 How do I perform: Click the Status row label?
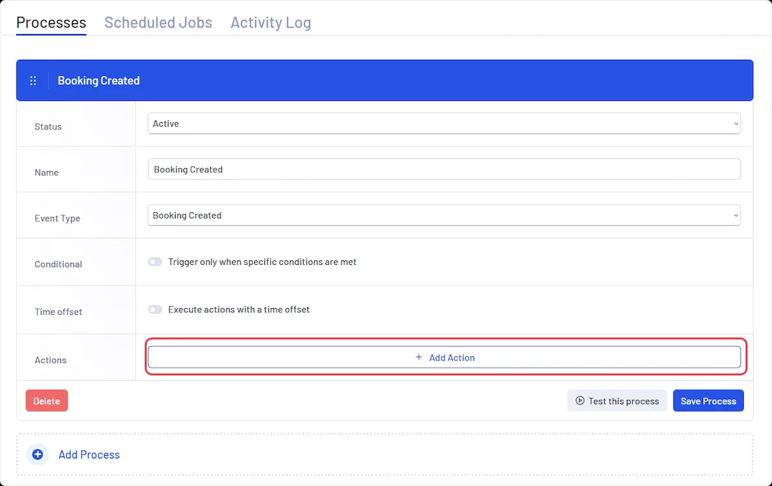[x=48, y=127]
